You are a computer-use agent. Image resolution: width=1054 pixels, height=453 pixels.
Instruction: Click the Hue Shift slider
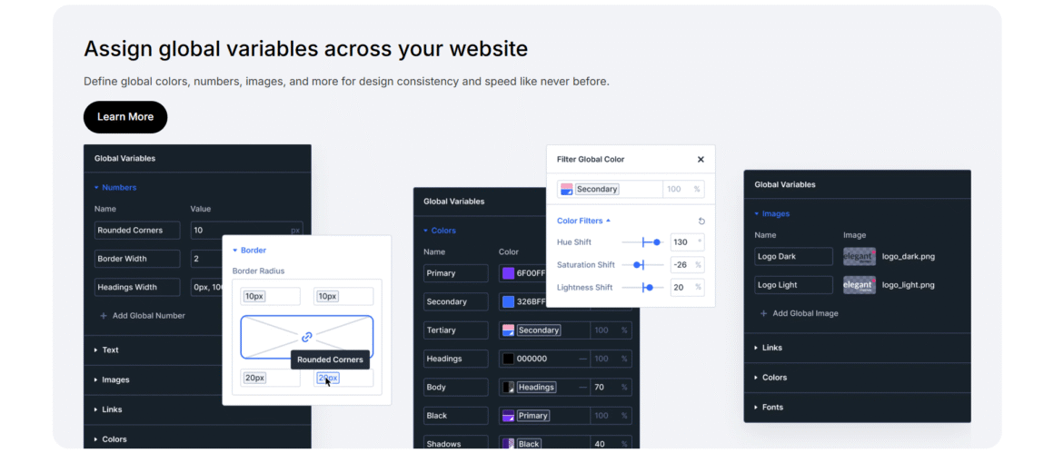tap(642, 242)
